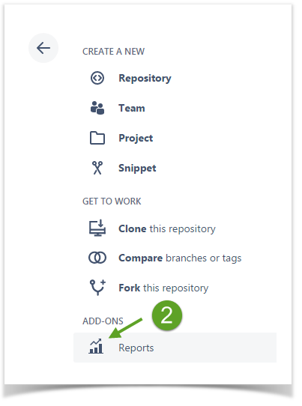This screenshot has height=406, width=302.
Task: Click the green number 2 badge
Action: pos(167,315)
